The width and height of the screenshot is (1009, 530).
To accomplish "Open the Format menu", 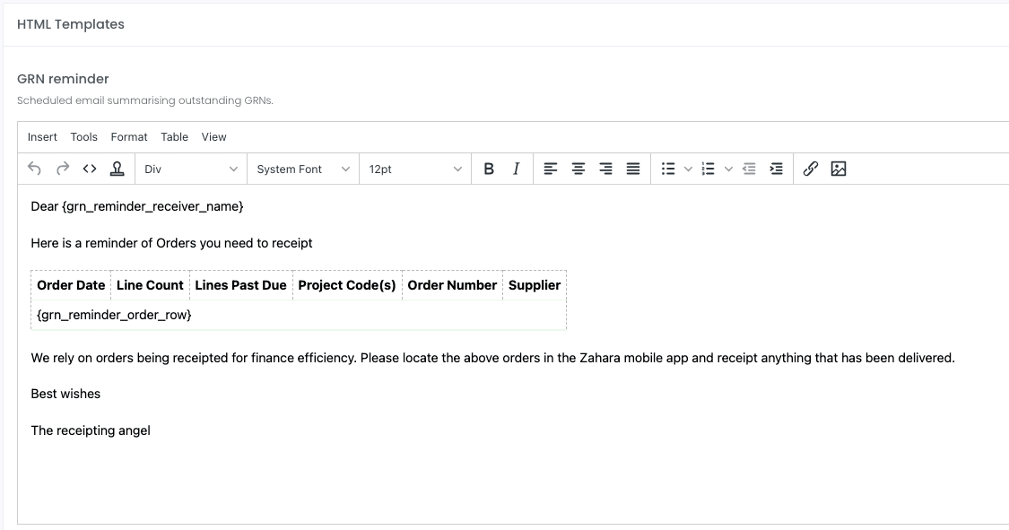I will point(128,137).
